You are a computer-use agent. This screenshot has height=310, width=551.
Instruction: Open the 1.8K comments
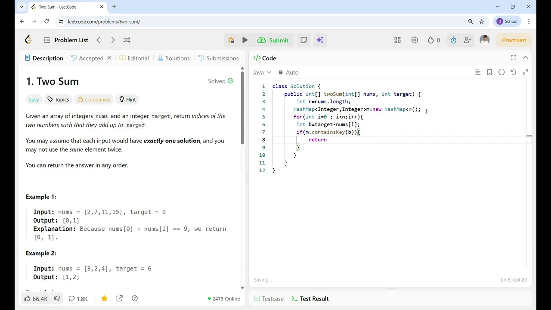click(78, 298)
